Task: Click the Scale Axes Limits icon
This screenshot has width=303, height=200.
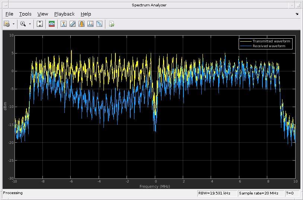Action: [x=40, y=24]
